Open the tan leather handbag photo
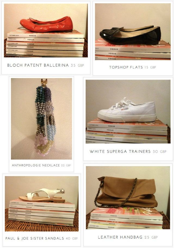The height and width of the screenshot is (248, 174). click(x=128, y=198)
